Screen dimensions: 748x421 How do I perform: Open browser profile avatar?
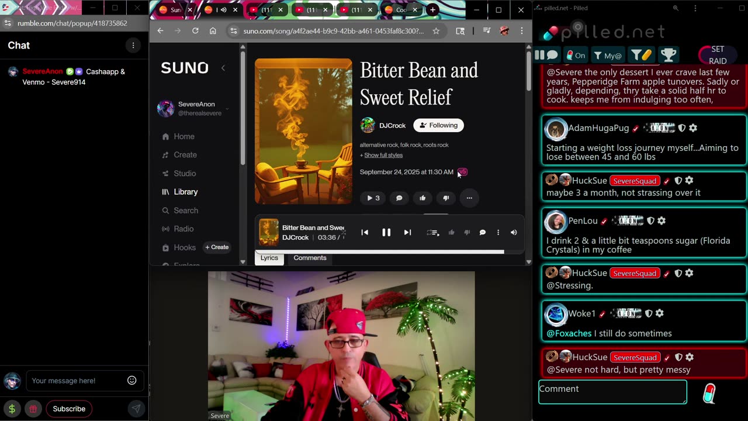pos(504,31)
